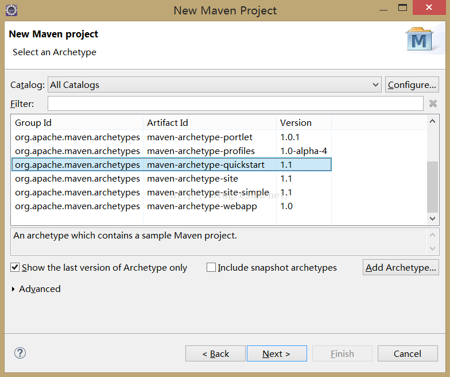Click into the Filter text field

coord(235,103)
